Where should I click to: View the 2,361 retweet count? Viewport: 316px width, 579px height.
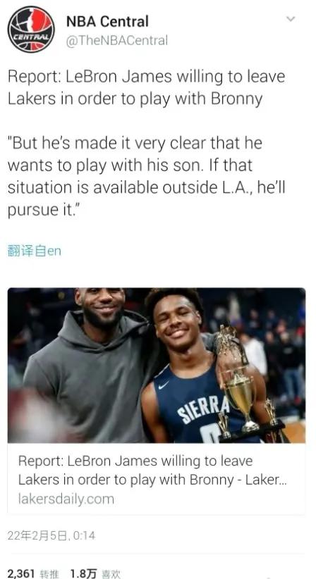tap(21, 573)
